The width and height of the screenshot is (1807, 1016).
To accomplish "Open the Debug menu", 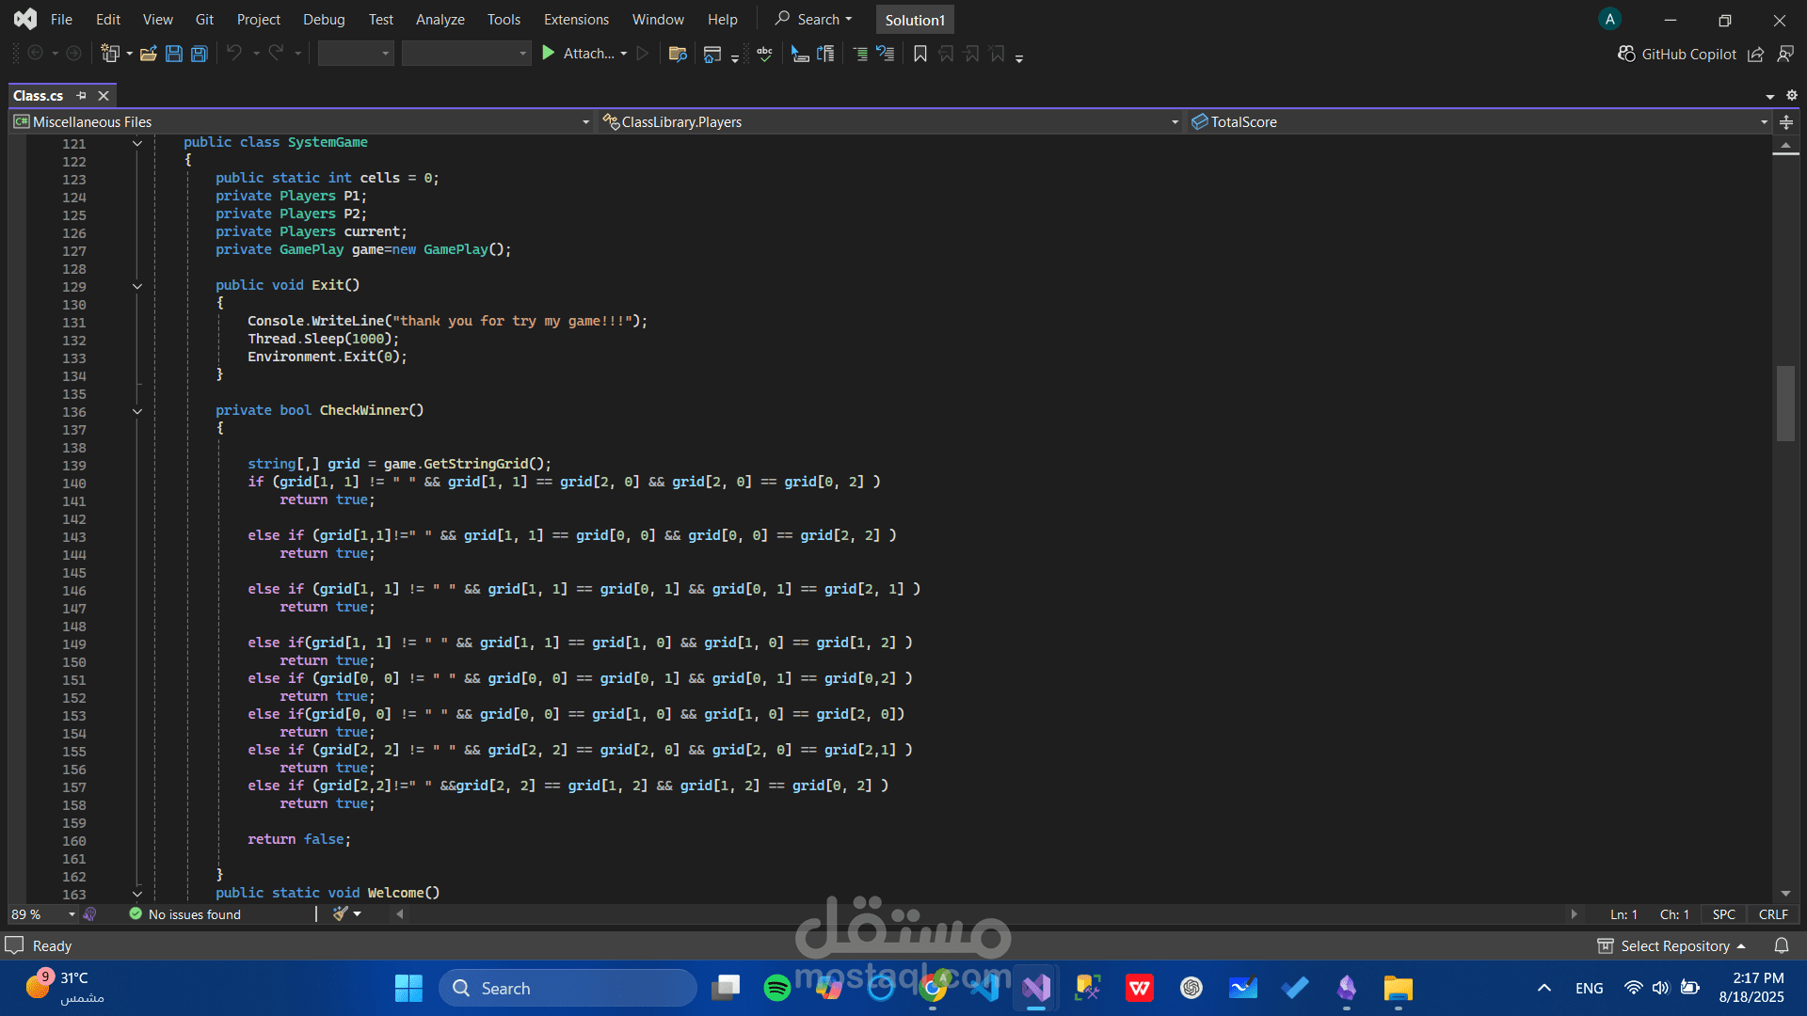I will click(x=324, y=19).
